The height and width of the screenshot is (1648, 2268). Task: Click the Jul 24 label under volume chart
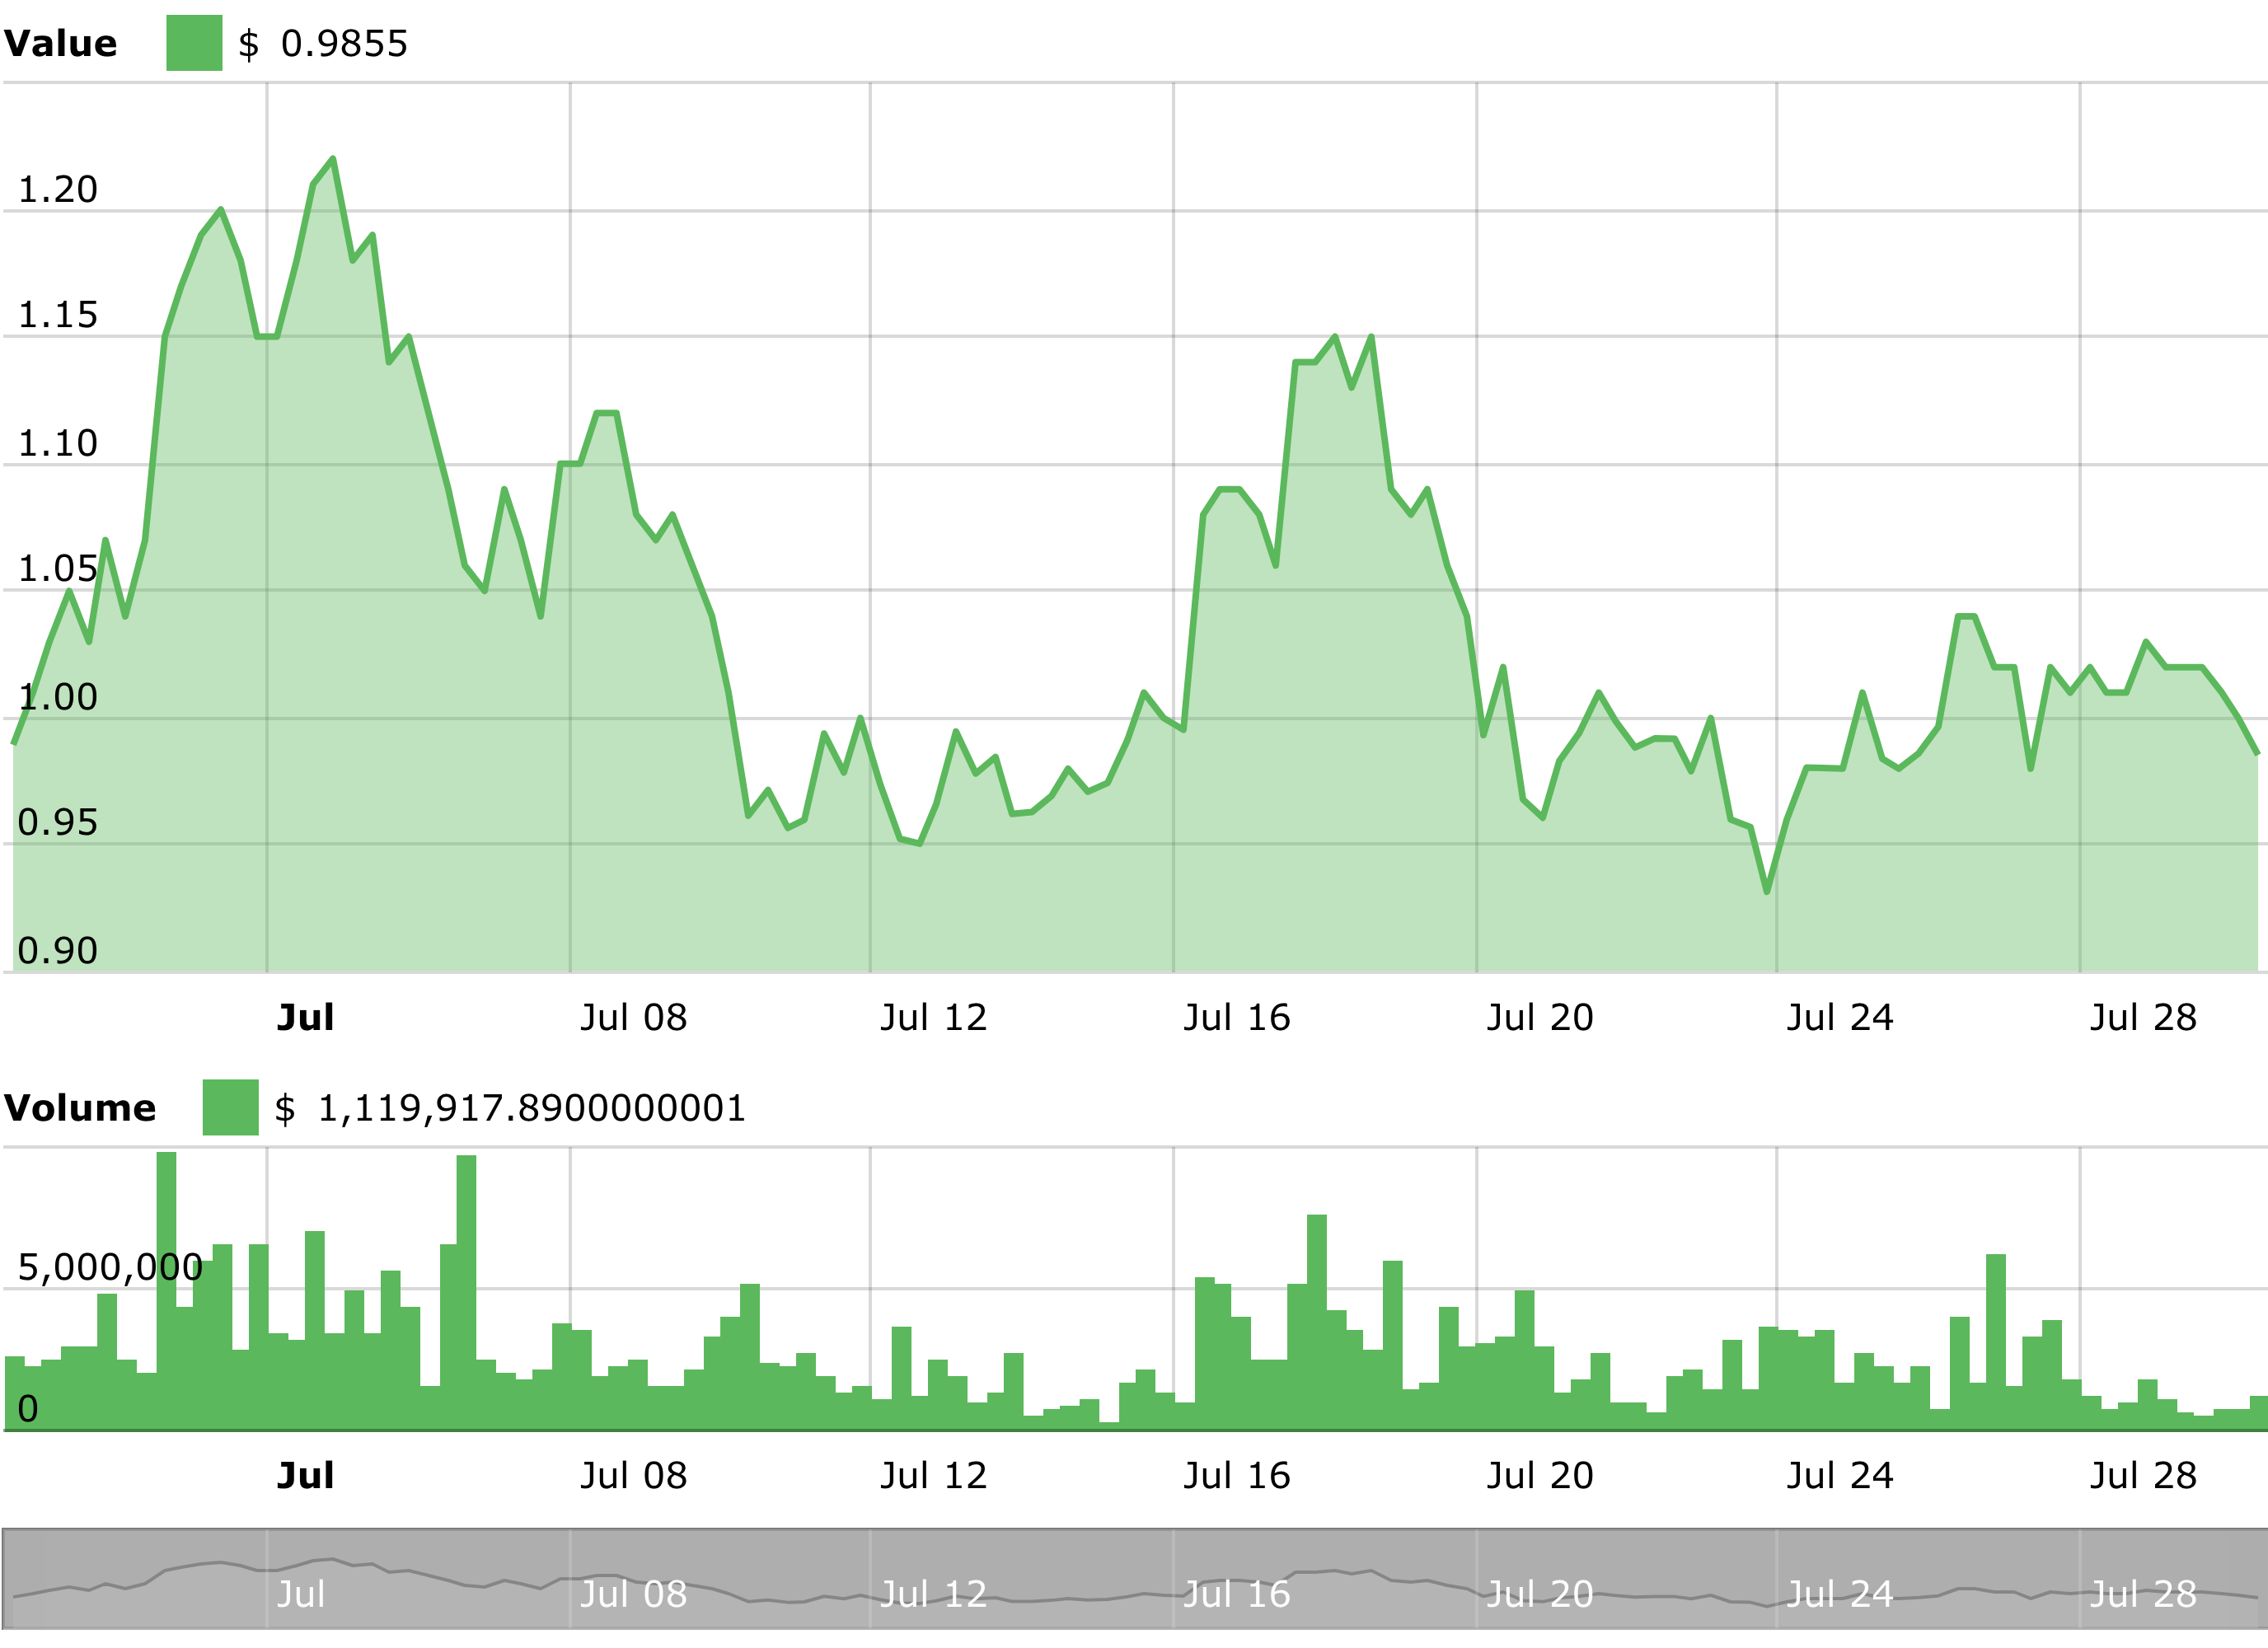[x=1840, y=1476]
